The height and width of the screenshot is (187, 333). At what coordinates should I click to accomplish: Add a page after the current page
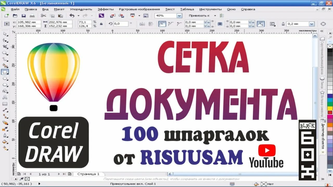pyautogui.click(x=70, y=174)
